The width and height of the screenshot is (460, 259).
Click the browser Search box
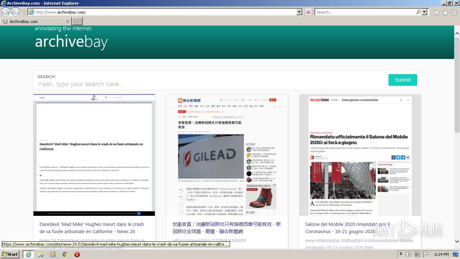click(x=365, y=12)
